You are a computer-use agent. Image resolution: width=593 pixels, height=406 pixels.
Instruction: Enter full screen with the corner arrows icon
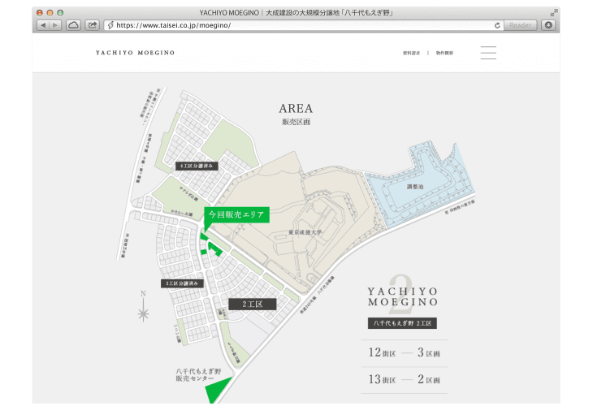(x=554, y=12)
